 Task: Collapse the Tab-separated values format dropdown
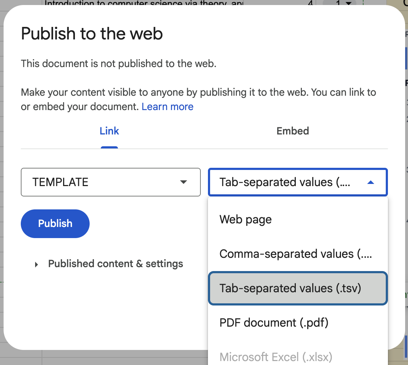[x=298, y=182]
